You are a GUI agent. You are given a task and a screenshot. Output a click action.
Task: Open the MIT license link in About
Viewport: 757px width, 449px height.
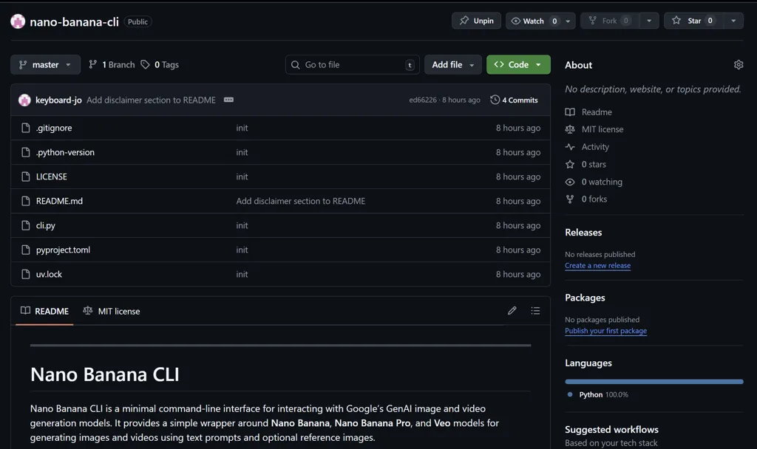pyautogui.click(x=594, y=129)
